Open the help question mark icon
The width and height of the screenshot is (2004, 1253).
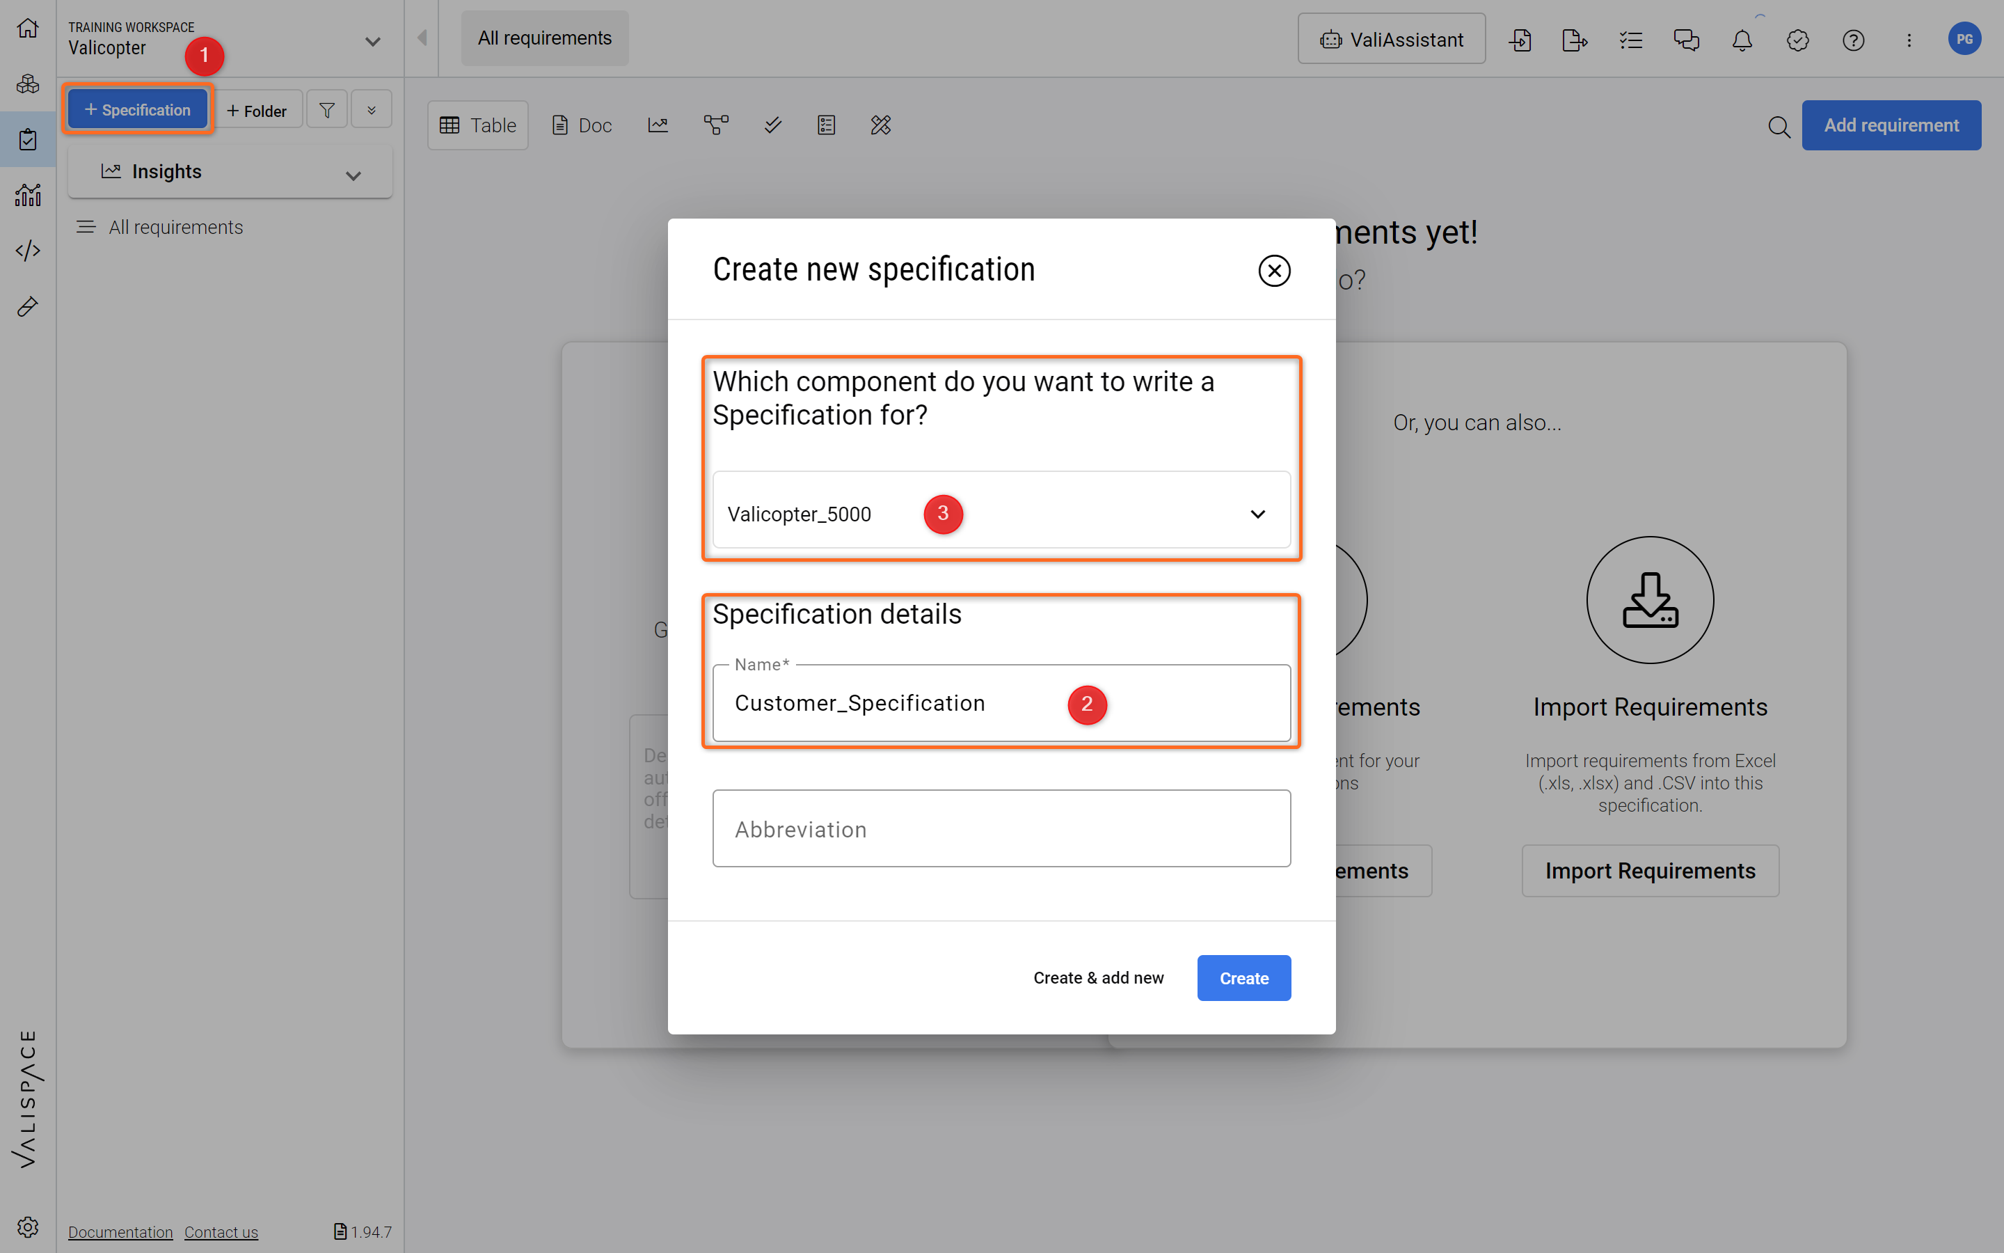[x=1853, y=40]
